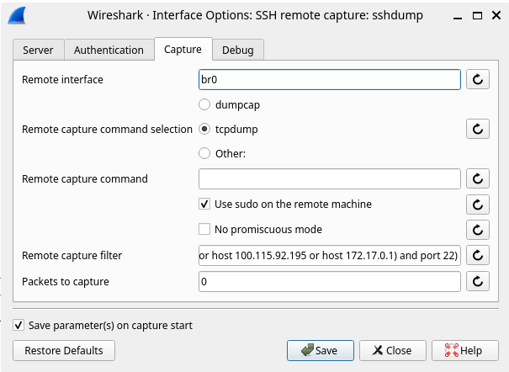Untick Save parameter(s) on capture start
Image resolution: width=509 pixels, height=372 pixels.
[19, 325]
